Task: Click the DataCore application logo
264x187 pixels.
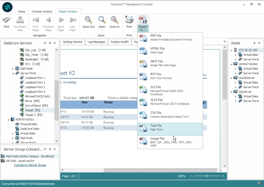Action: click(7, 7)
